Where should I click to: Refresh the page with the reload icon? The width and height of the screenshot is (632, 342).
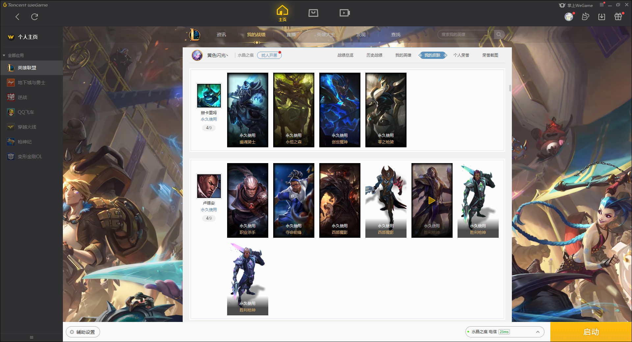(x=35, y=17)
